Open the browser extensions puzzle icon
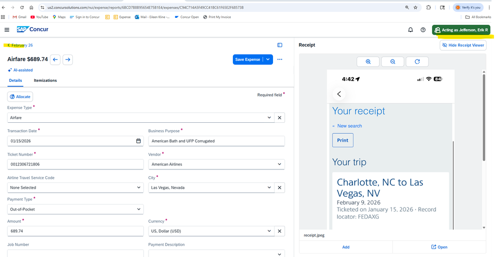 click(429, 7)
